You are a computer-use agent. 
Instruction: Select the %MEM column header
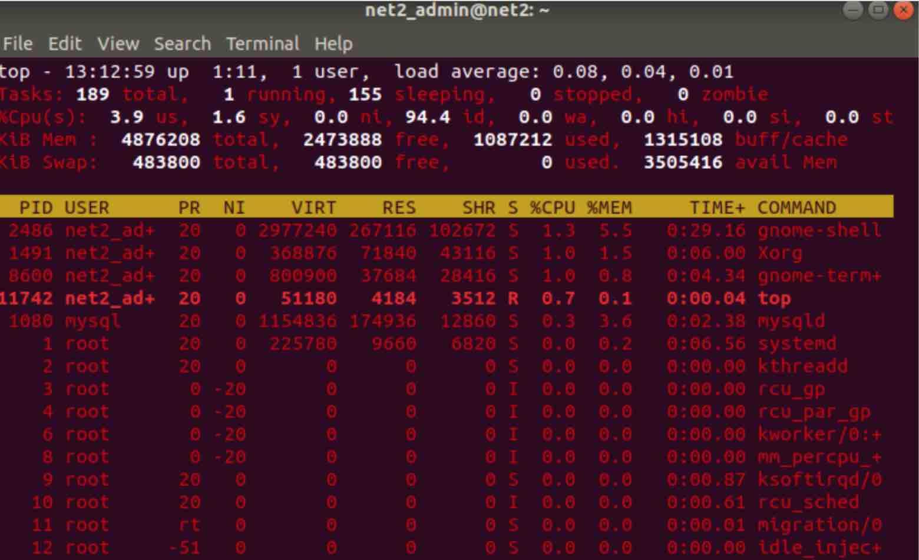point(610,207)
